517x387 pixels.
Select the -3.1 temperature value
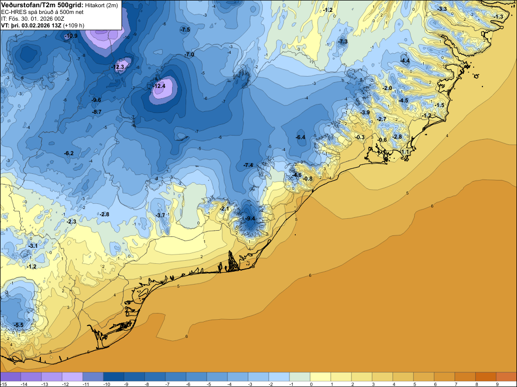pyautogui.click(x=33, y=246)
